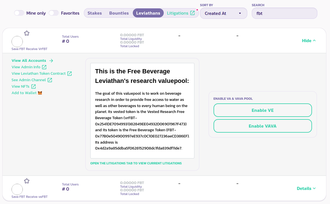330x204 pixels.
Task: Click the Enable VAVA button
Action: (x=262, y=126)
